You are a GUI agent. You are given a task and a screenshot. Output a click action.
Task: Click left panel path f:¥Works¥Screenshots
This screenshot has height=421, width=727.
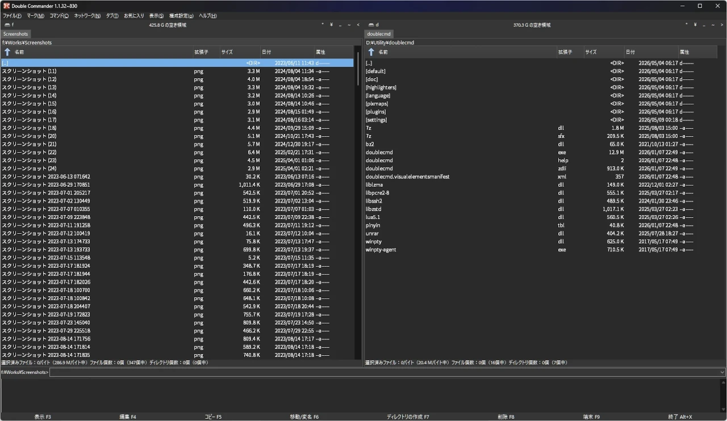[27, 43]
